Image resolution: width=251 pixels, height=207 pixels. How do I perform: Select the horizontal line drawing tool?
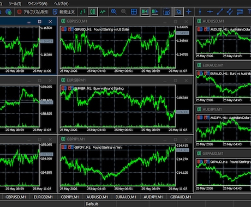(210, 12)
